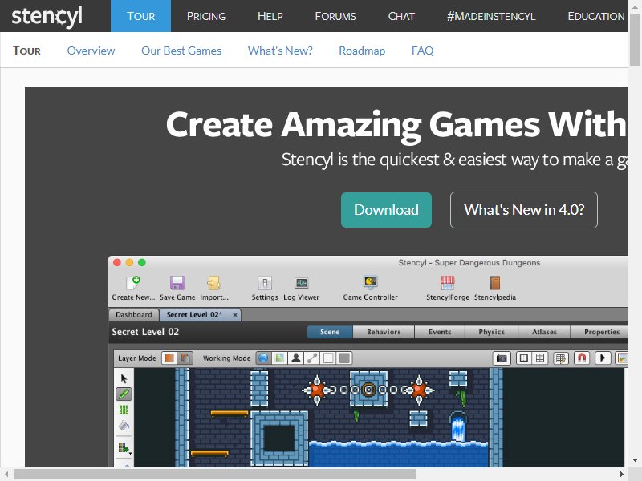Click the Save Game floppy icon

(177, 282)
